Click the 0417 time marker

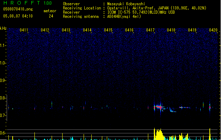(150, 30)
